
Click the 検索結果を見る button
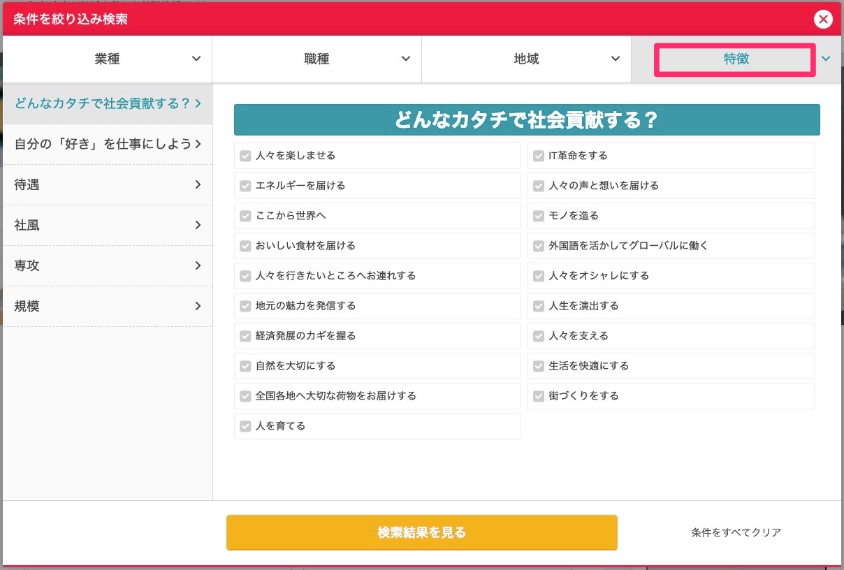tap(421, 533)
